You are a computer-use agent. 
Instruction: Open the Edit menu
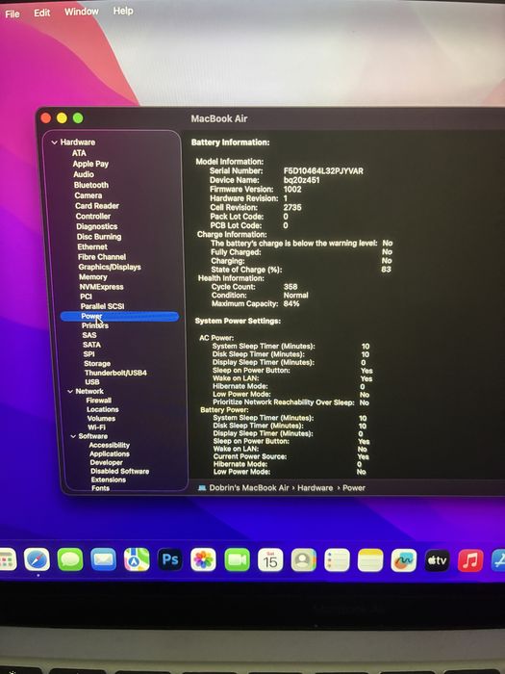pyautogui.click(x=42, y=13)
